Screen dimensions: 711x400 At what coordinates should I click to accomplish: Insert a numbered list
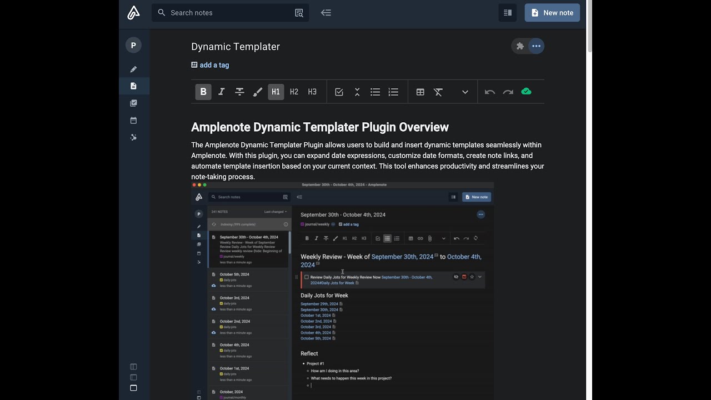pos(393,92)
